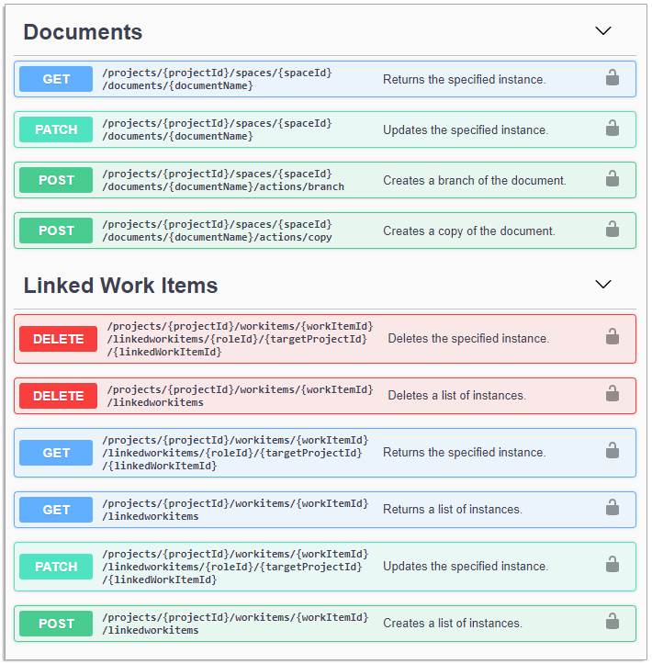Click lock on linked work item PATCH row

[x=613, y=565]
